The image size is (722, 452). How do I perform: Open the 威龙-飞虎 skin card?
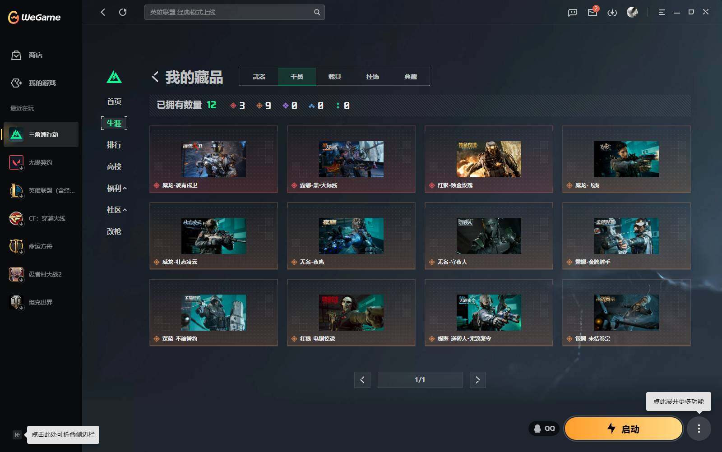click(x=626, y=159)
